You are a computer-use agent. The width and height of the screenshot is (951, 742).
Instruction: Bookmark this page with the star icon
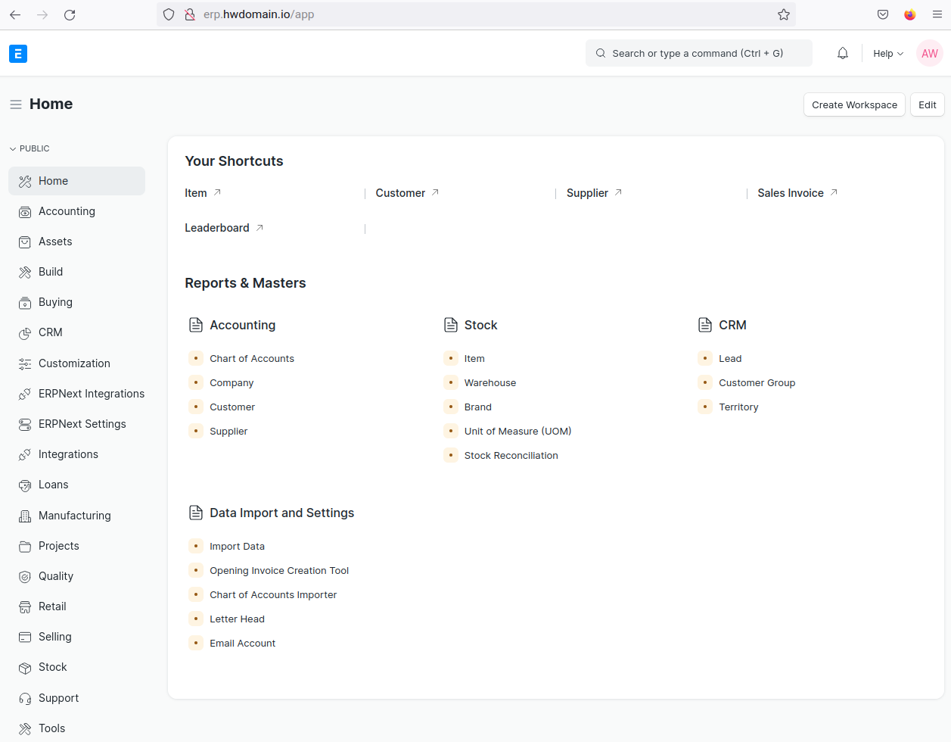click(x=784, y=14)
